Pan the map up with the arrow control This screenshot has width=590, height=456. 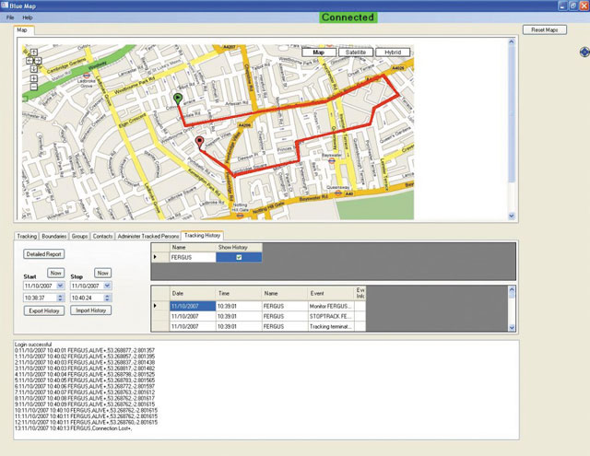pos(33,53)
